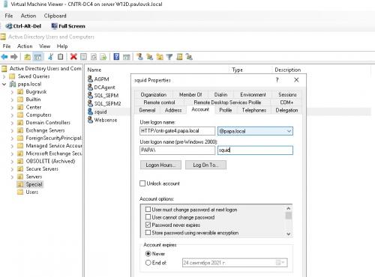Viewport: 375px width, 277px height.
Task: Click the Log On To... button
Action: 205,165
